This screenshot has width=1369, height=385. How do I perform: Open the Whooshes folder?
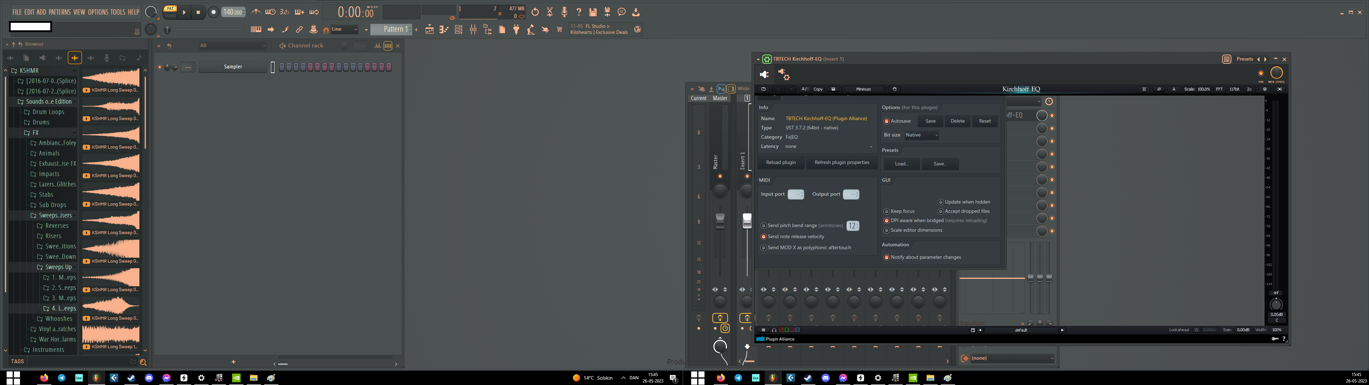(58, 319)
